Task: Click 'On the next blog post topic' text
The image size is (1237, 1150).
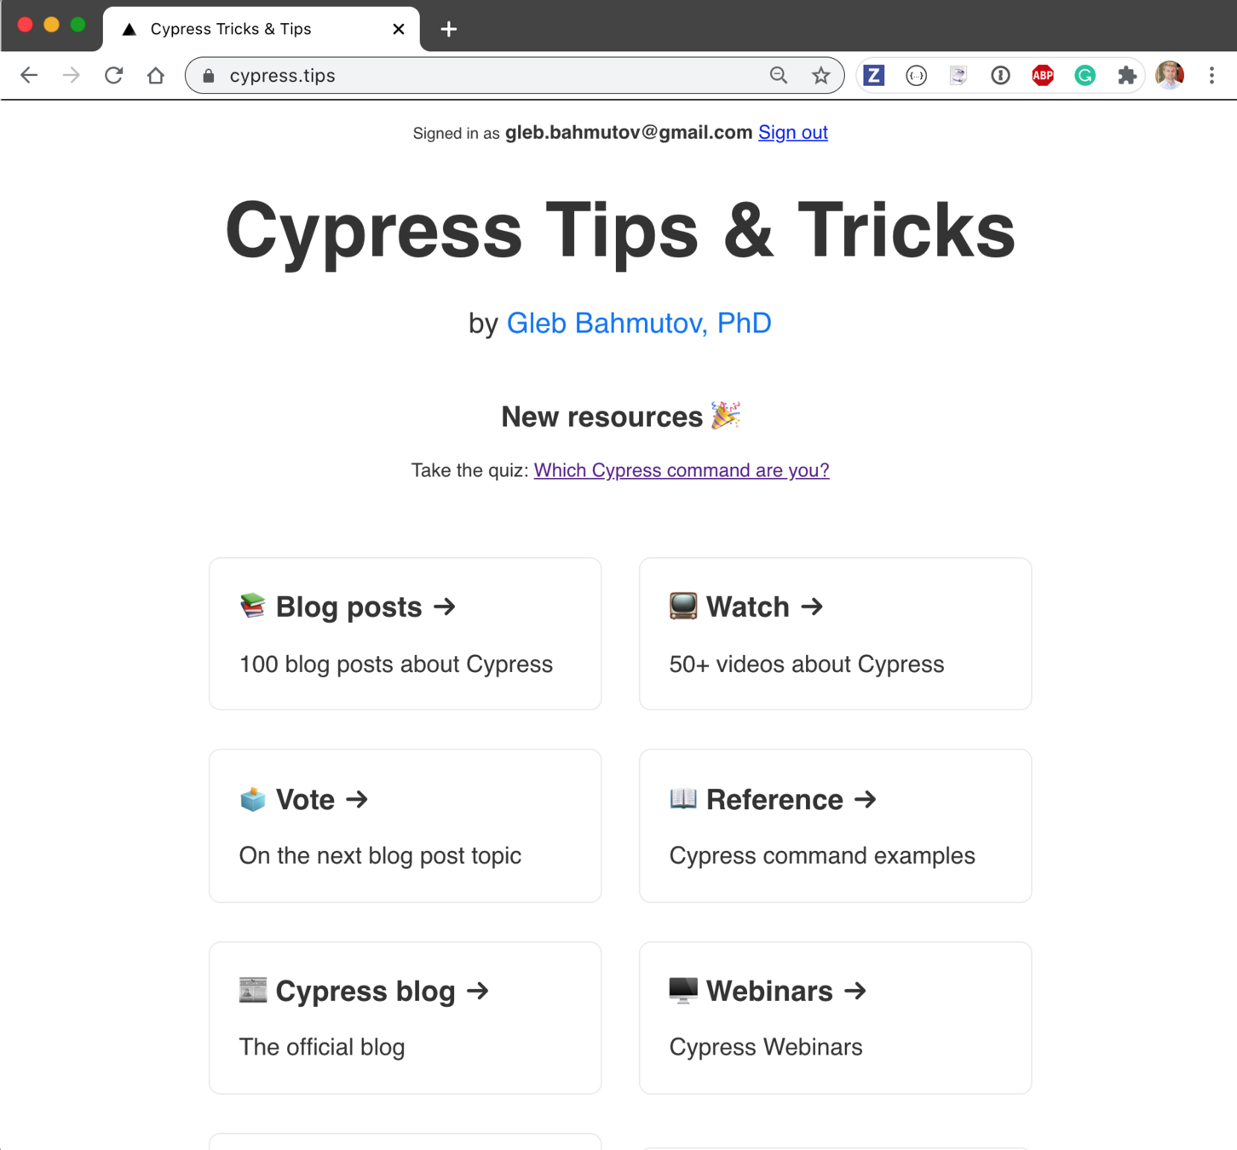Action: [380, 855]
